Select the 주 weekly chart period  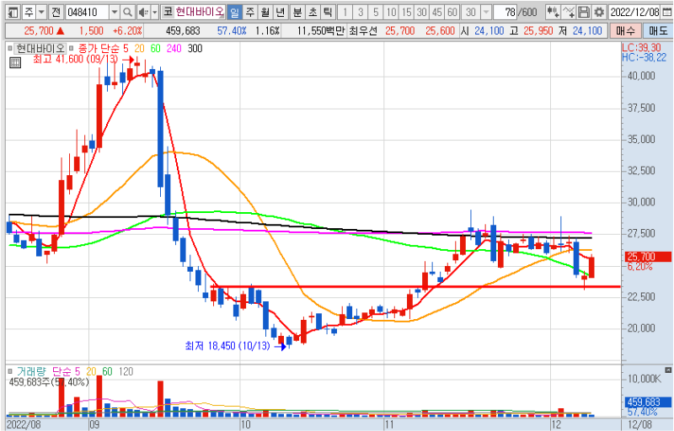(250, 12)
